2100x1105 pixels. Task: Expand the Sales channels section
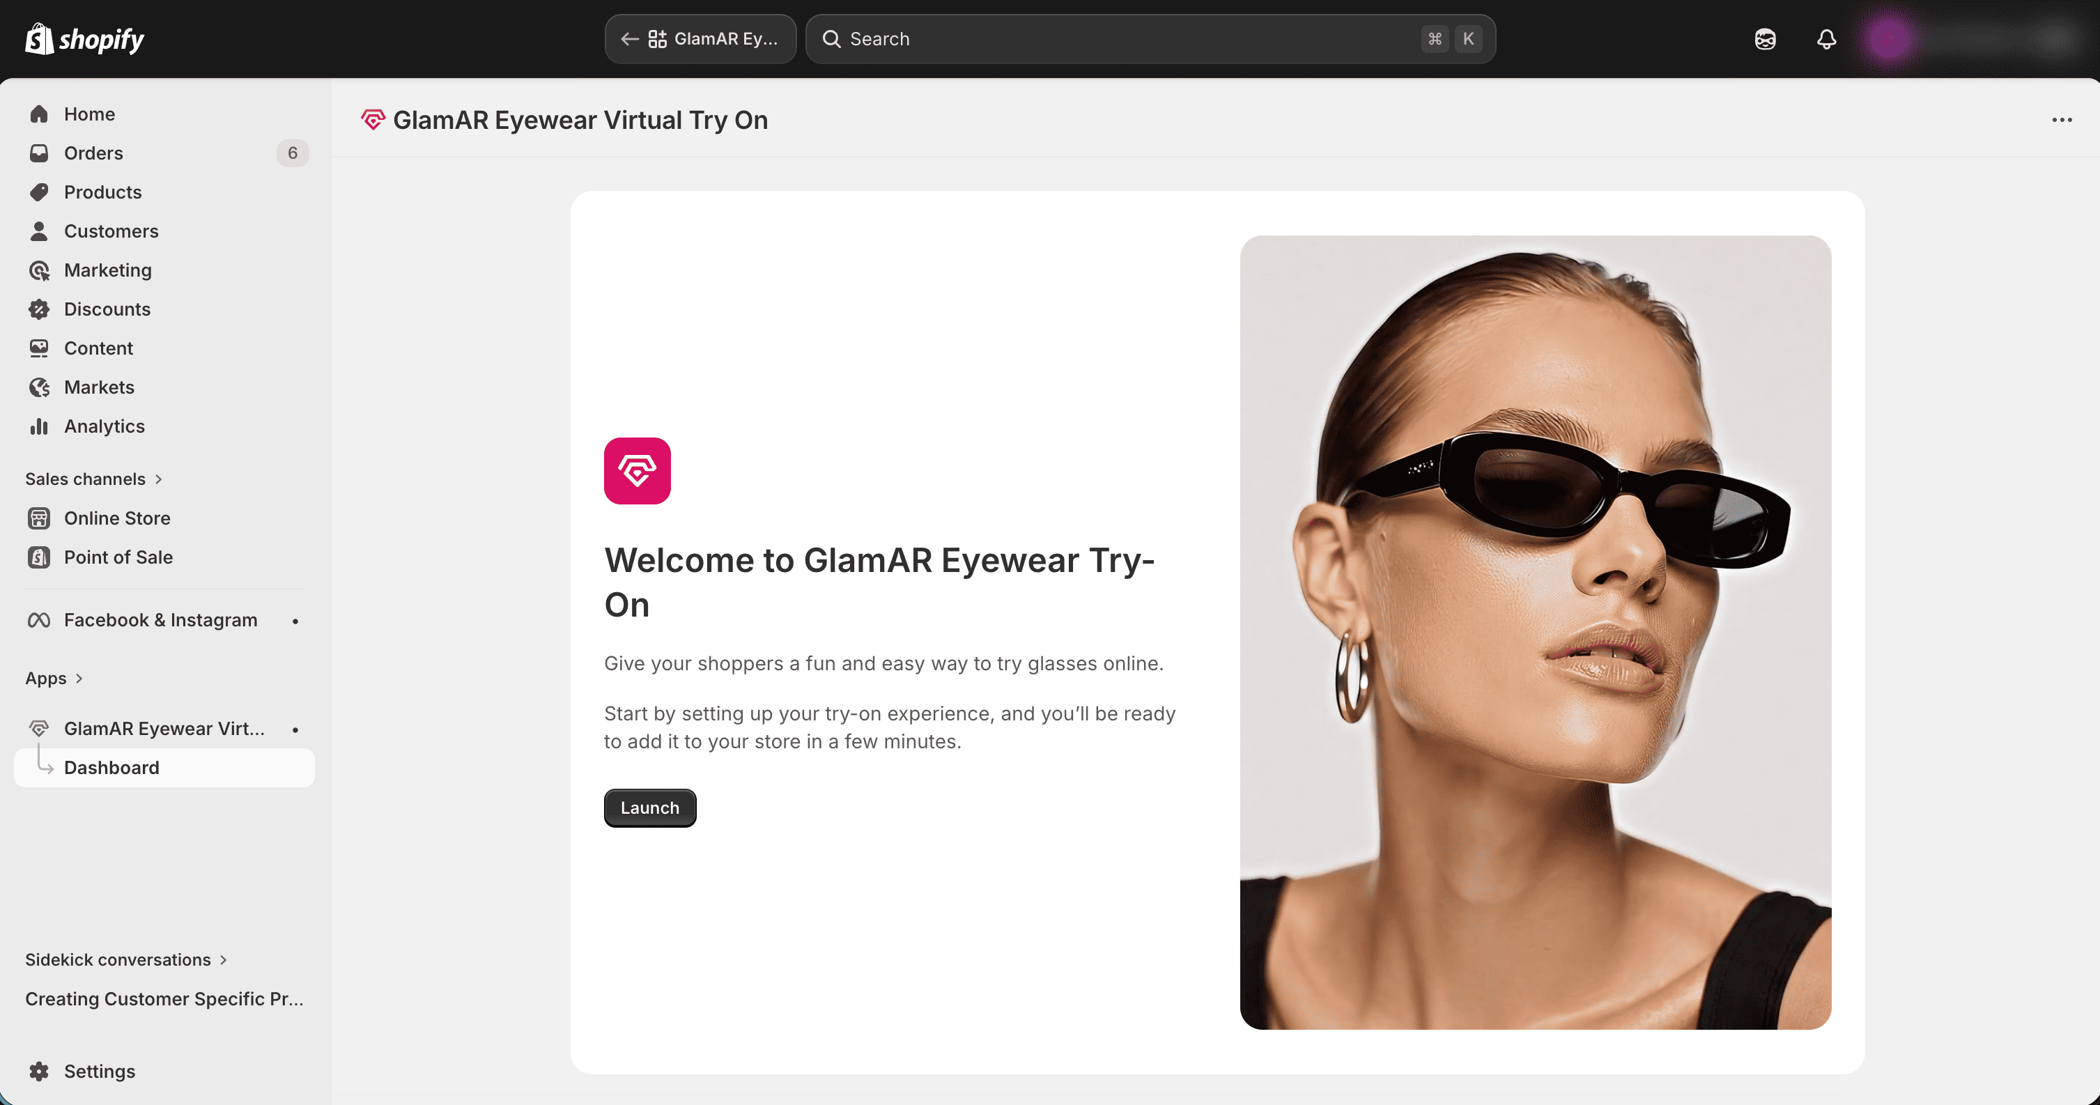coord(94,479)
